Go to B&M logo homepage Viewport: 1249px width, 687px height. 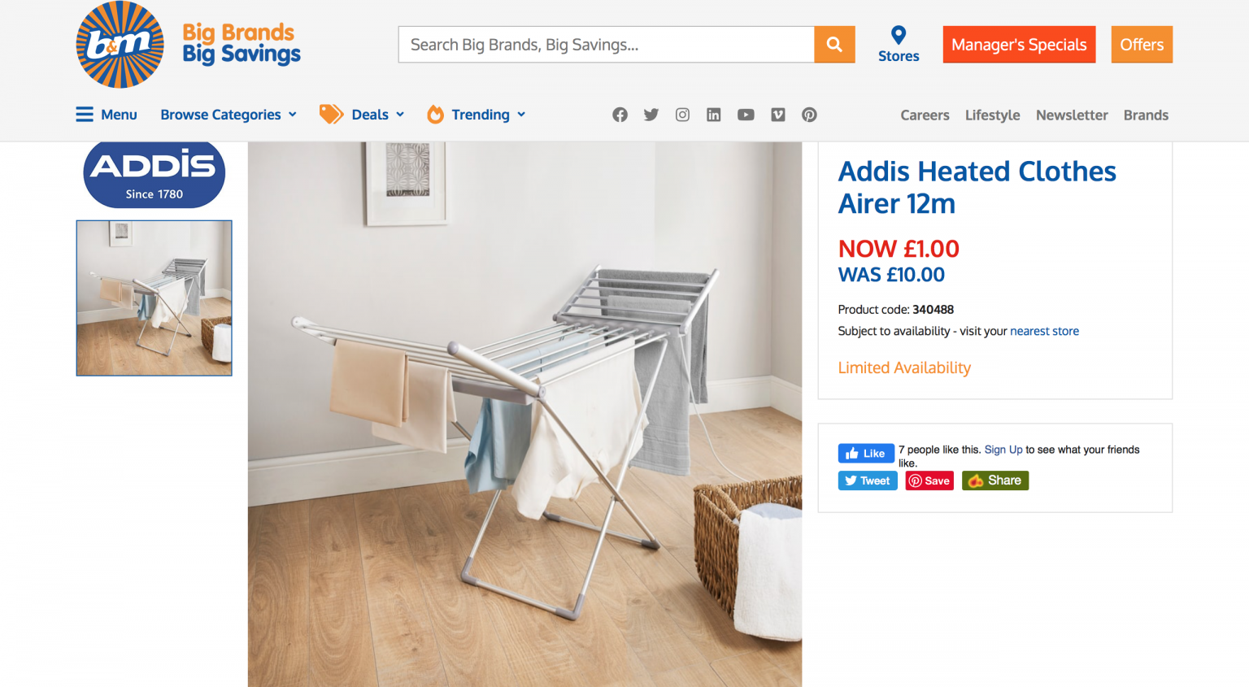click(x=188, y=45)
